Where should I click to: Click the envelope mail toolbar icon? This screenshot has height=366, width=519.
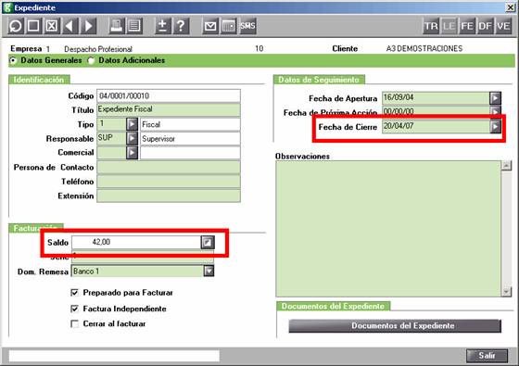pyautogui.click(x=210, y=26)
